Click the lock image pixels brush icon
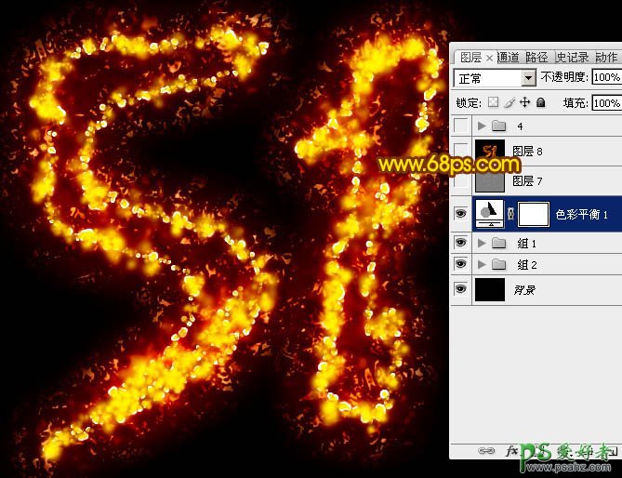Viewport: 622px width, 478px height. [510, 102]
